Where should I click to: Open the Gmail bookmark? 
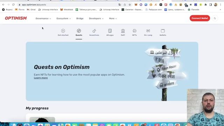(x=31, y=9)
